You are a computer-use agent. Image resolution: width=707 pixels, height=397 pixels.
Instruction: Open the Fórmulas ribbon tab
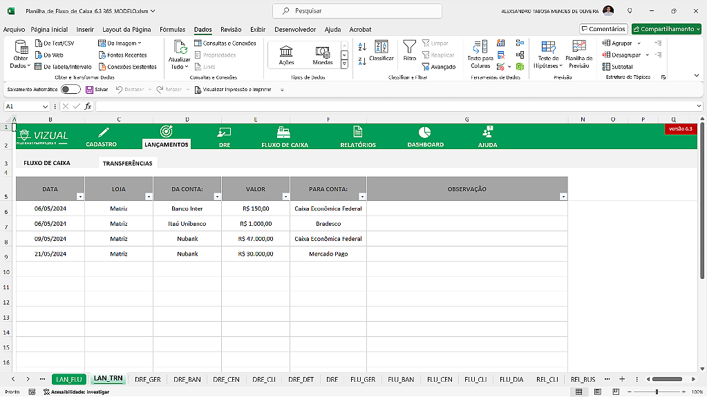[172, 30]
